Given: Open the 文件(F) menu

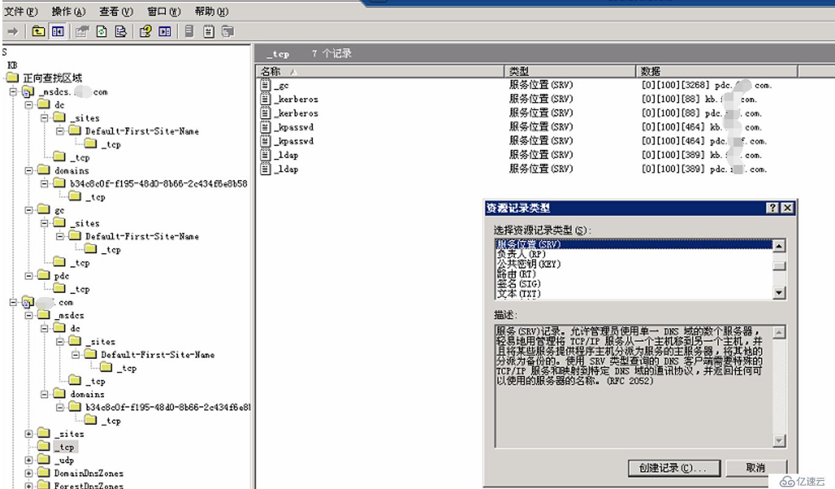Looking at the screenshot, I should 21,12.
